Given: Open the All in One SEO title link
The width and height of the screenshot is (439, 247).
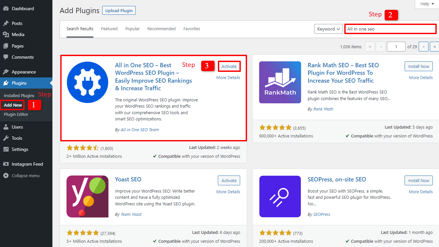Looking at the screenshot, I should click(154, 77).
